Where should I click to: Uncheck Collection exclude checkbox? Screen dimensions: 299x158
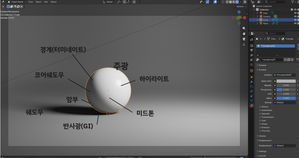[292, 10]
